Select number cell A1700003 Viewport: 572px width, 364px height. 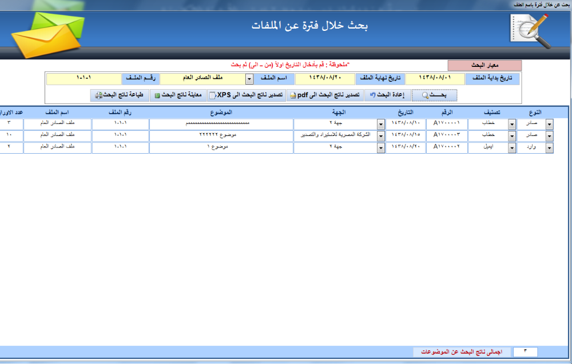coord(447,135)
